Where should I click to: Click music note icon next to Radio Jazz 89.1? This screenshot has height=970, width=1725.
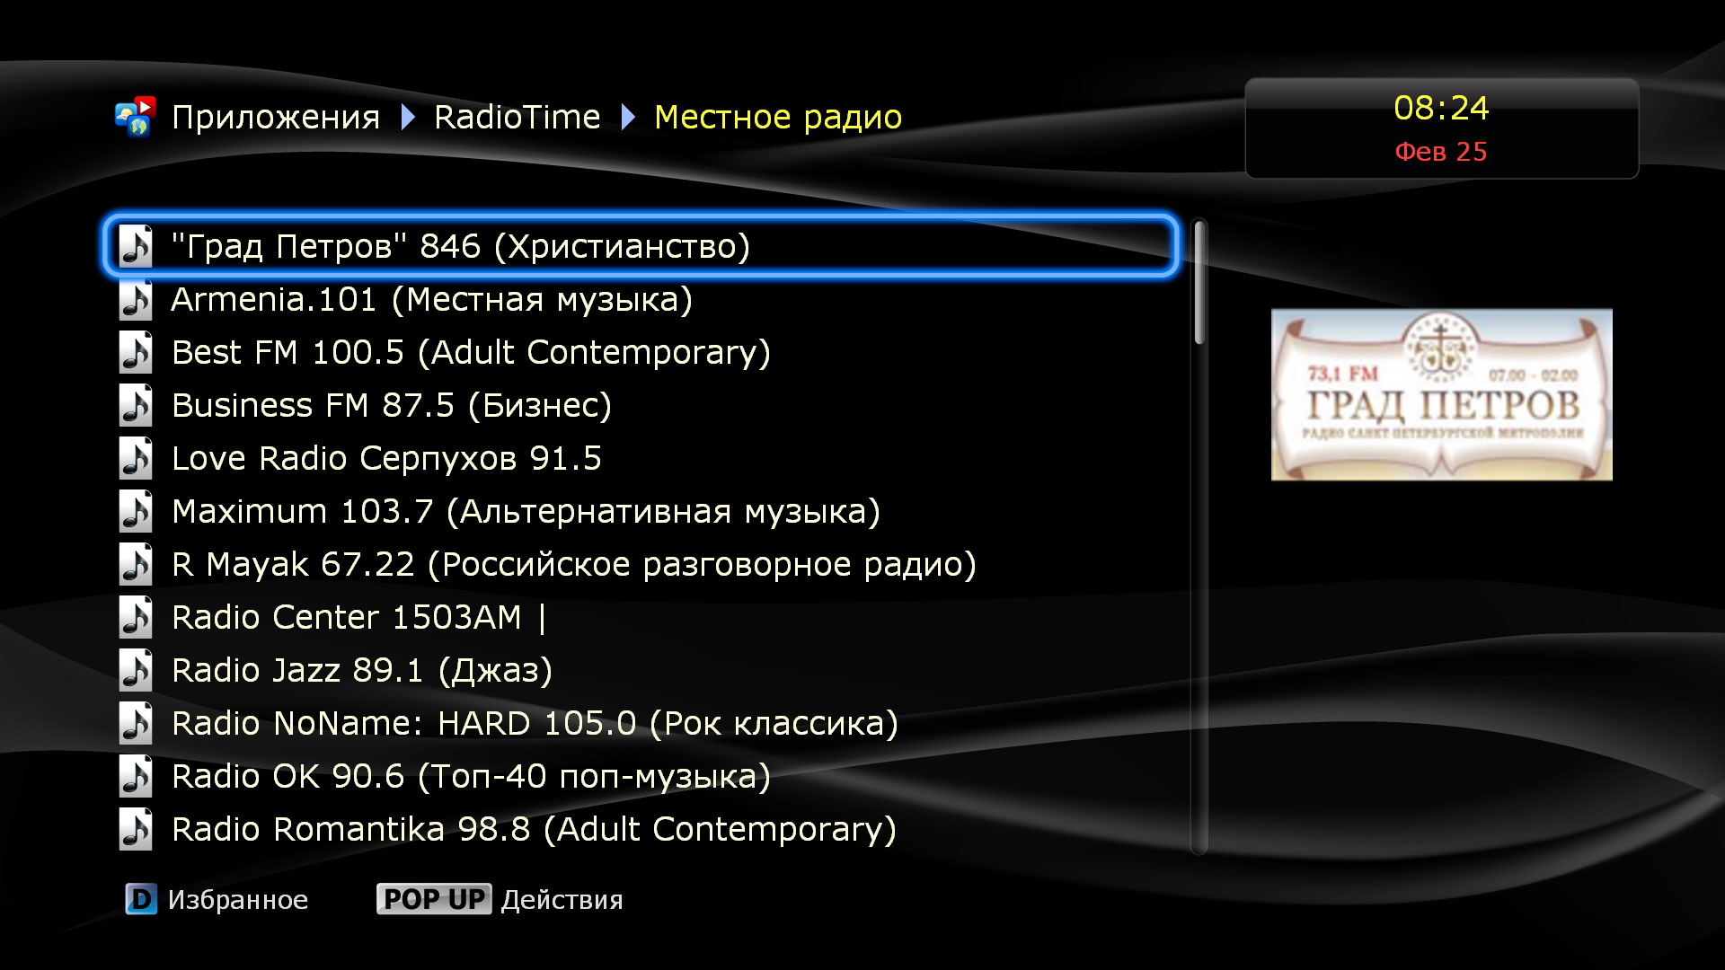tap(136, 671)
